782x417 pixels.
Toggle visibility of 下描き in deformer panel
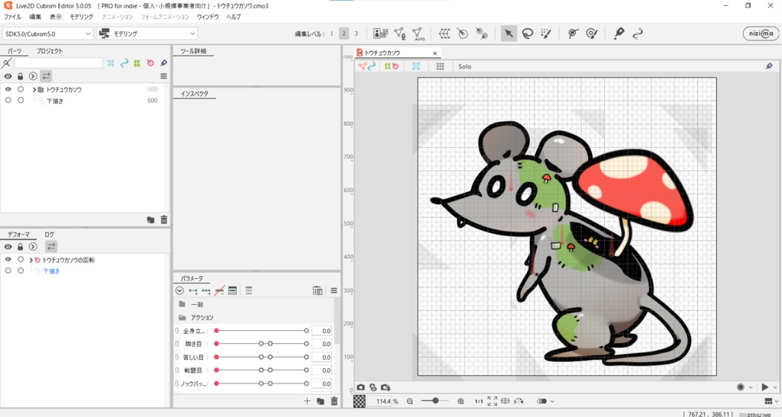click(8, 271)
